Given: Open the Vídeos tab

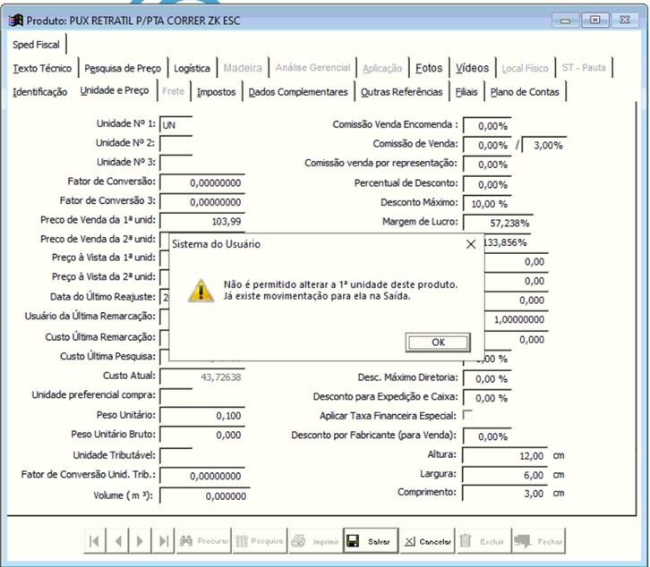Looking at the screenshot, I should [472, 68].
